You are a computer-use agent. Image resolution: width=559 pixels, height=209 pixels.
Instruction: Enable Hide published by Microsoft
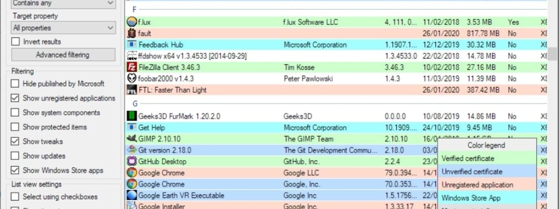coord(15,84)
